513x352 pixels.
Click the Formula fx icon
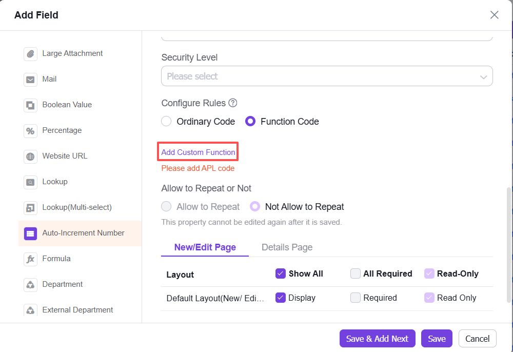click(x=30, y=259)
